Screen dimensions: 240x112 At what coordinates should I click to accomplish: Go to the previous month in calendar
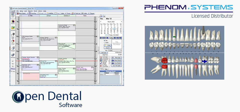101,22
